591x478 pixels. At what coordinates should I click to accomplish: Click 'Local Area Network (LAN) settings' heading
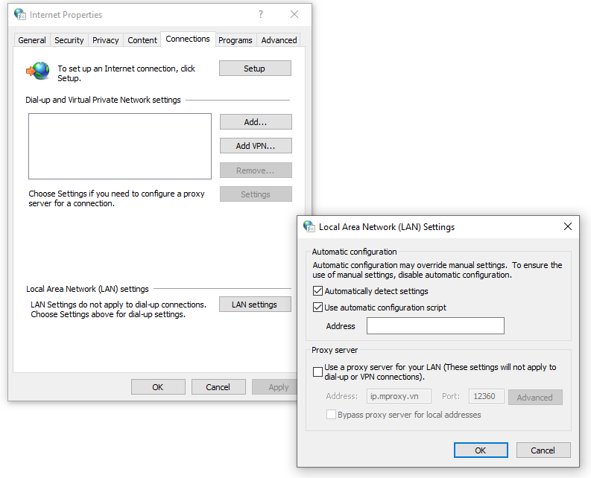tap(87, 289)
